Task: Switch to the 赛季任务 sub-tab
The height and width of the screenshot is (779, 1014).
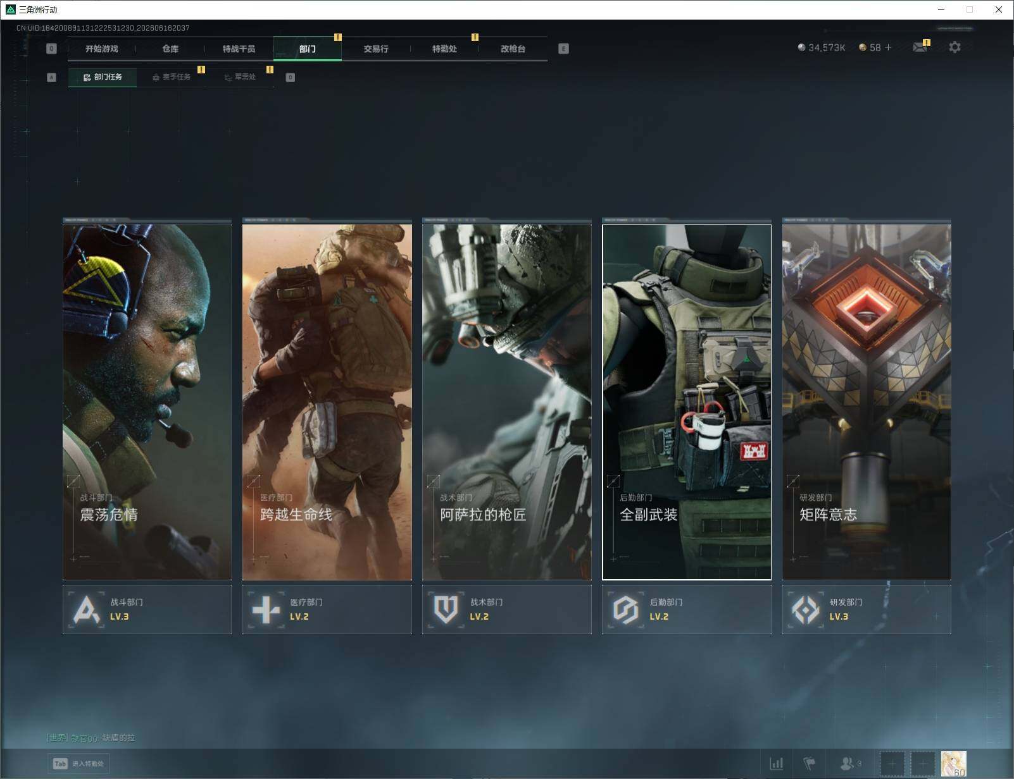Action: tap(171, 77)
